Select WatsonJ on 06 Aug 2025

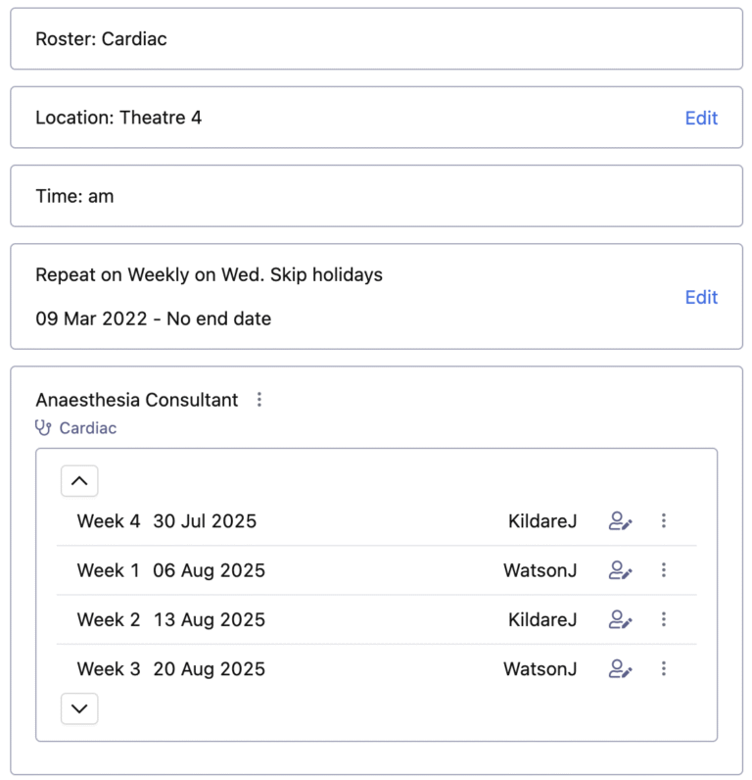click(x=540, y=570)
